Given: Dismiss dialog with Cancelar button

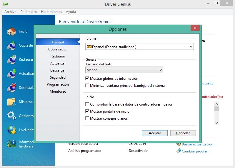Looking at the screenshot, I should [x=183, y=133].
